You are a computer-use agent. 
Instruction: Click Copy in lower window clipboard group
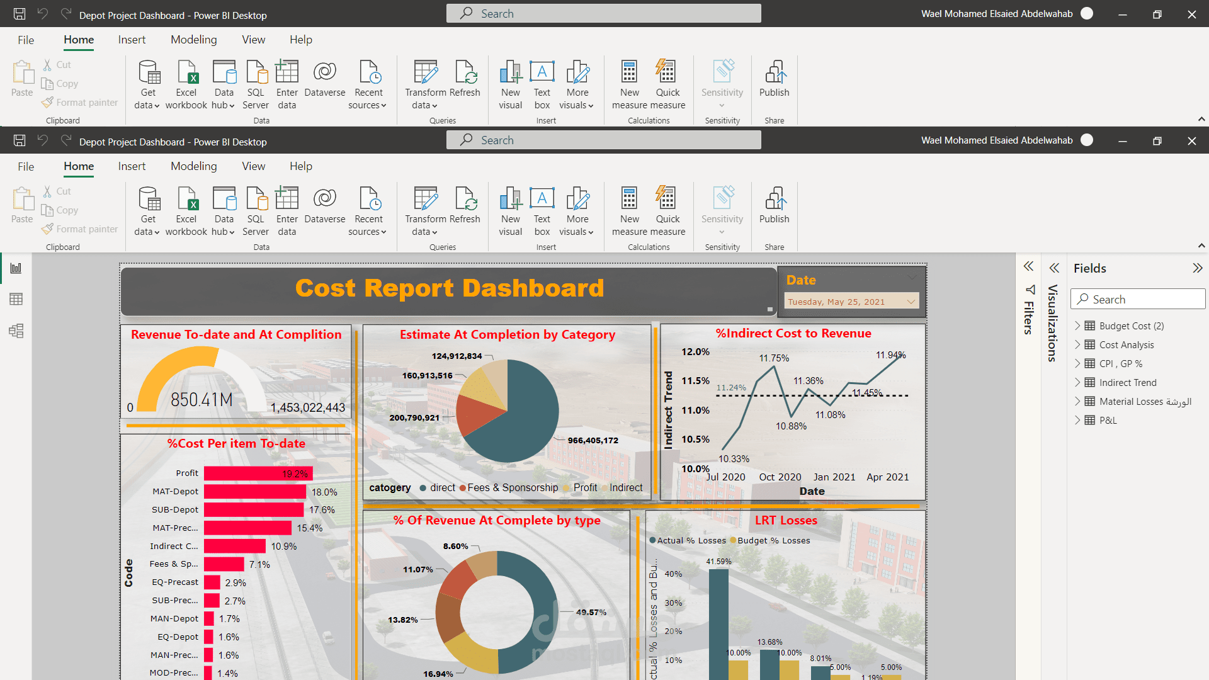pyautogui.click(x=60, y=210)
